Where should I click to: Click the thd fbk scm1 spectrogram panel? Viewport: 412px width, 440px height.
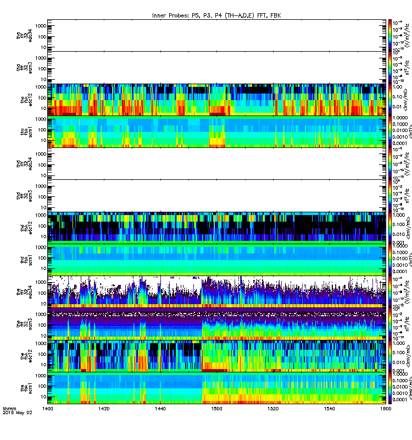pos(216,260)
